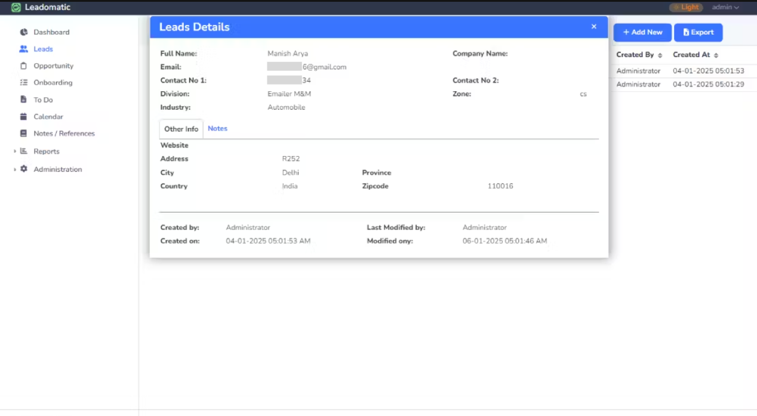Click modified date 06-01-2025 05:01:46 AM
Viewport: 757px width, 416px height.
pyautogui.click(x=504, y=241)
